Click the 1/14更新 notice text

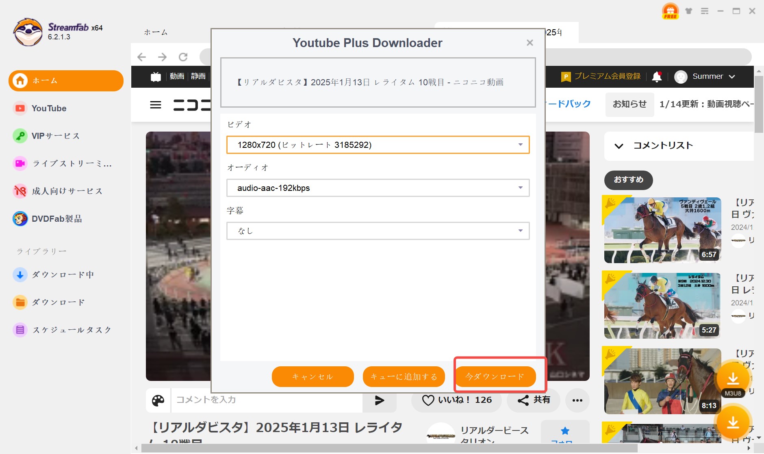pyautogui.click(x=706, y=104)
